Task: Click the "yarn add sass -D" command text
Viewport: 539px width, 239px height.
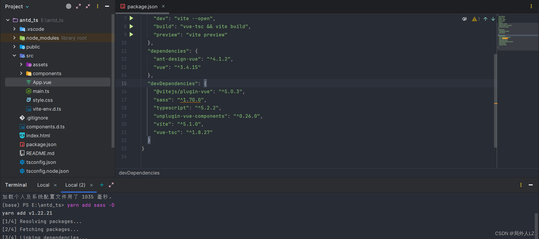Action: tap(91, 205)
